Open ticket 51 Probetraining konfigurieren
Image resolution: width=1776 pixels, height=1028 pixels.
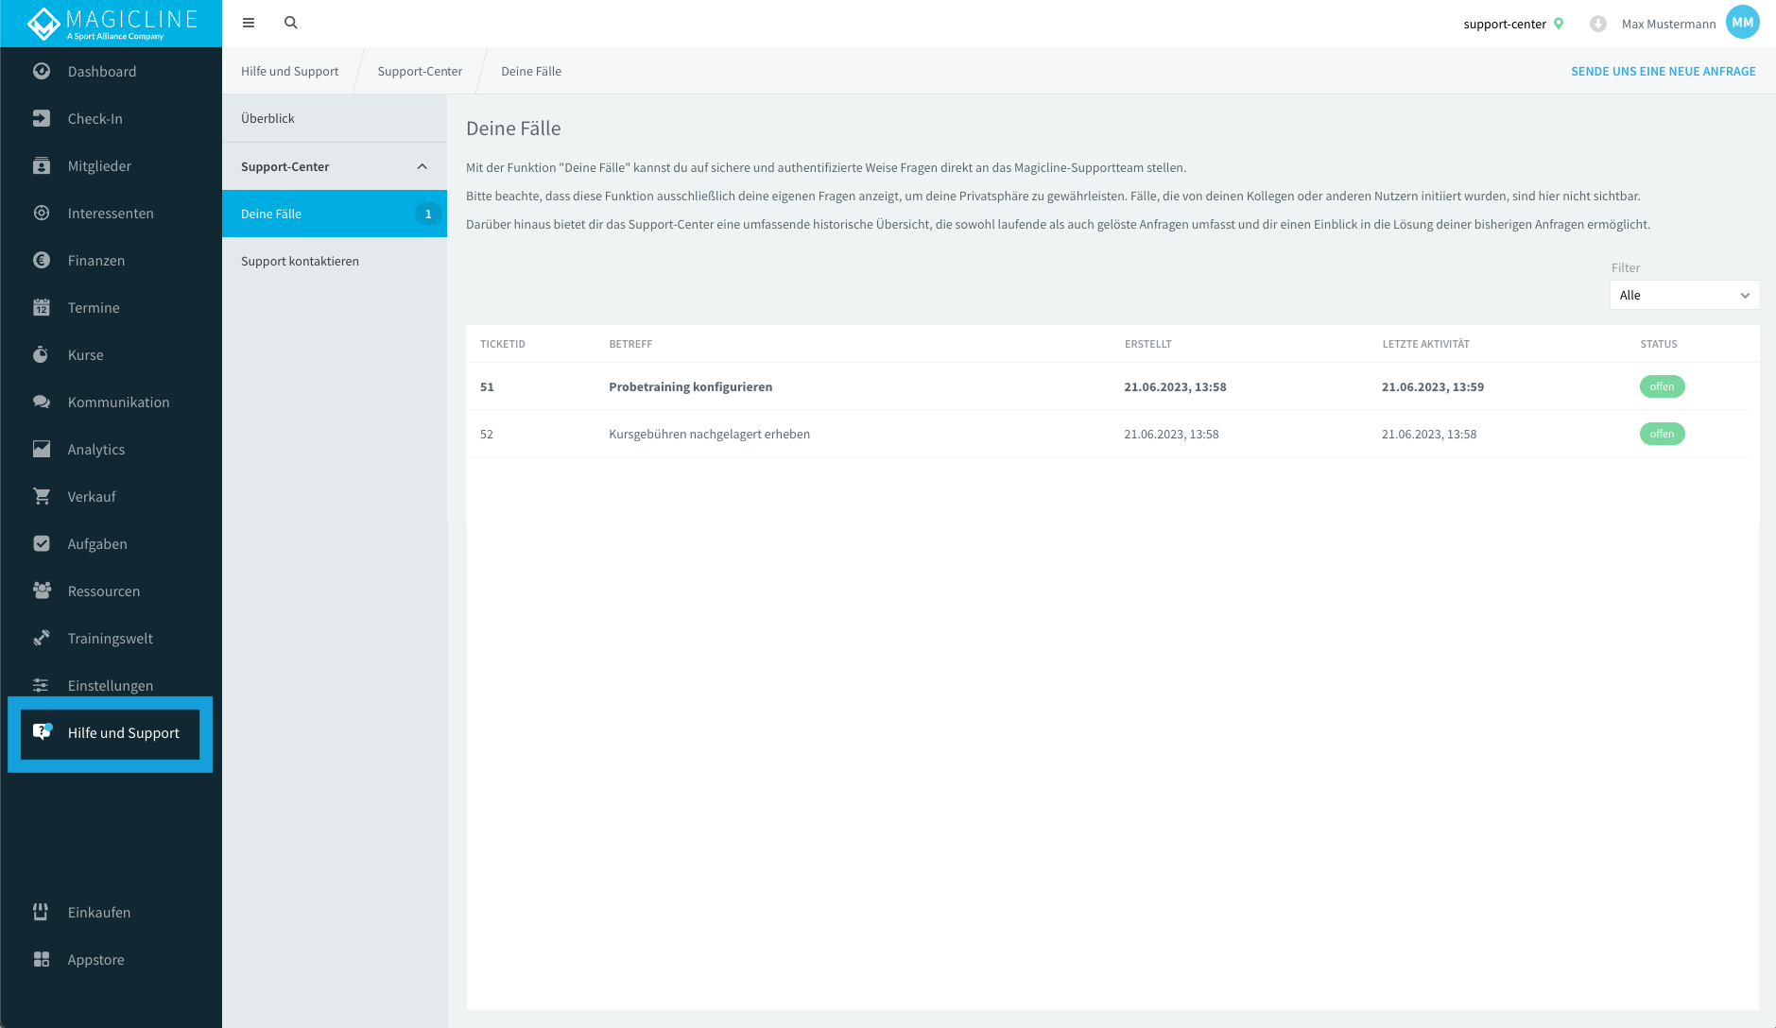pyautogui.click(x=691, y=386)
